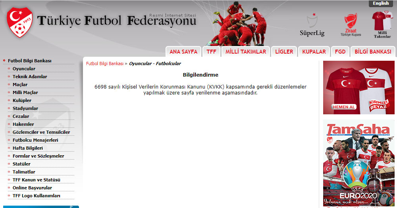
Task: Open Online Başvurular sidebar link
Action: (33, 187)
